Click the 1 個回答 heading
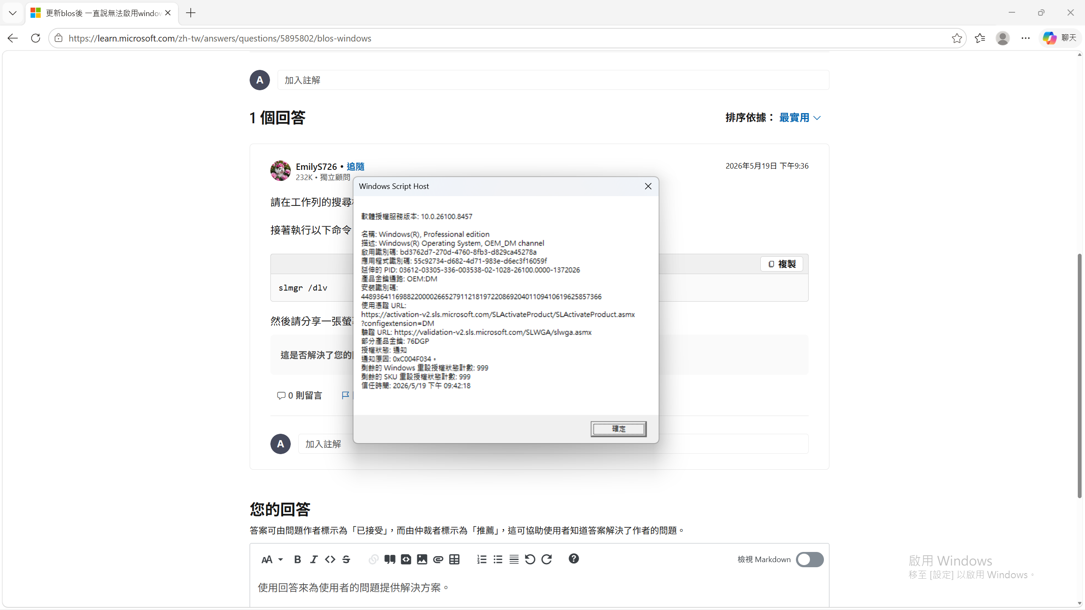1085x610 pixels. coord(278,118)
